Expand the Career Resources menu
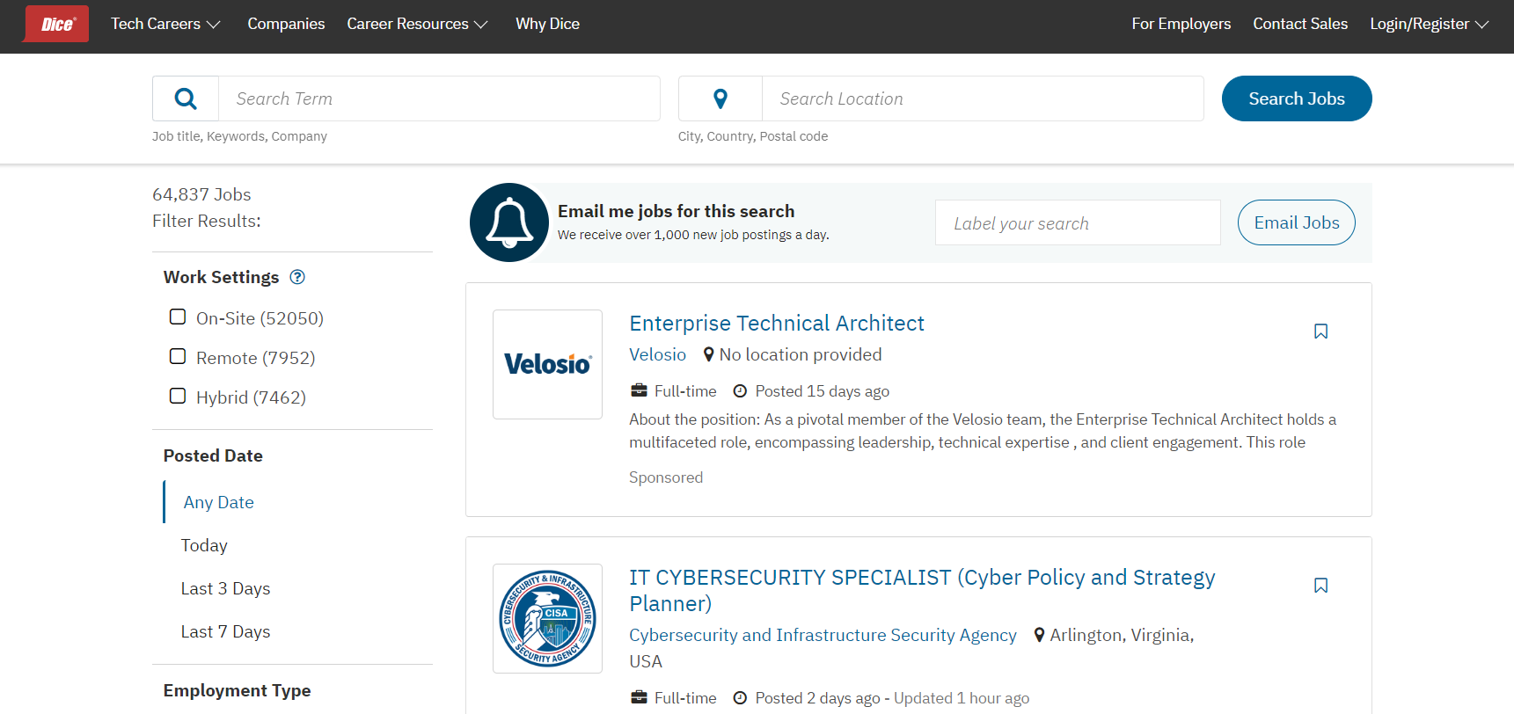1514x714 pixels. pos(417,24)
